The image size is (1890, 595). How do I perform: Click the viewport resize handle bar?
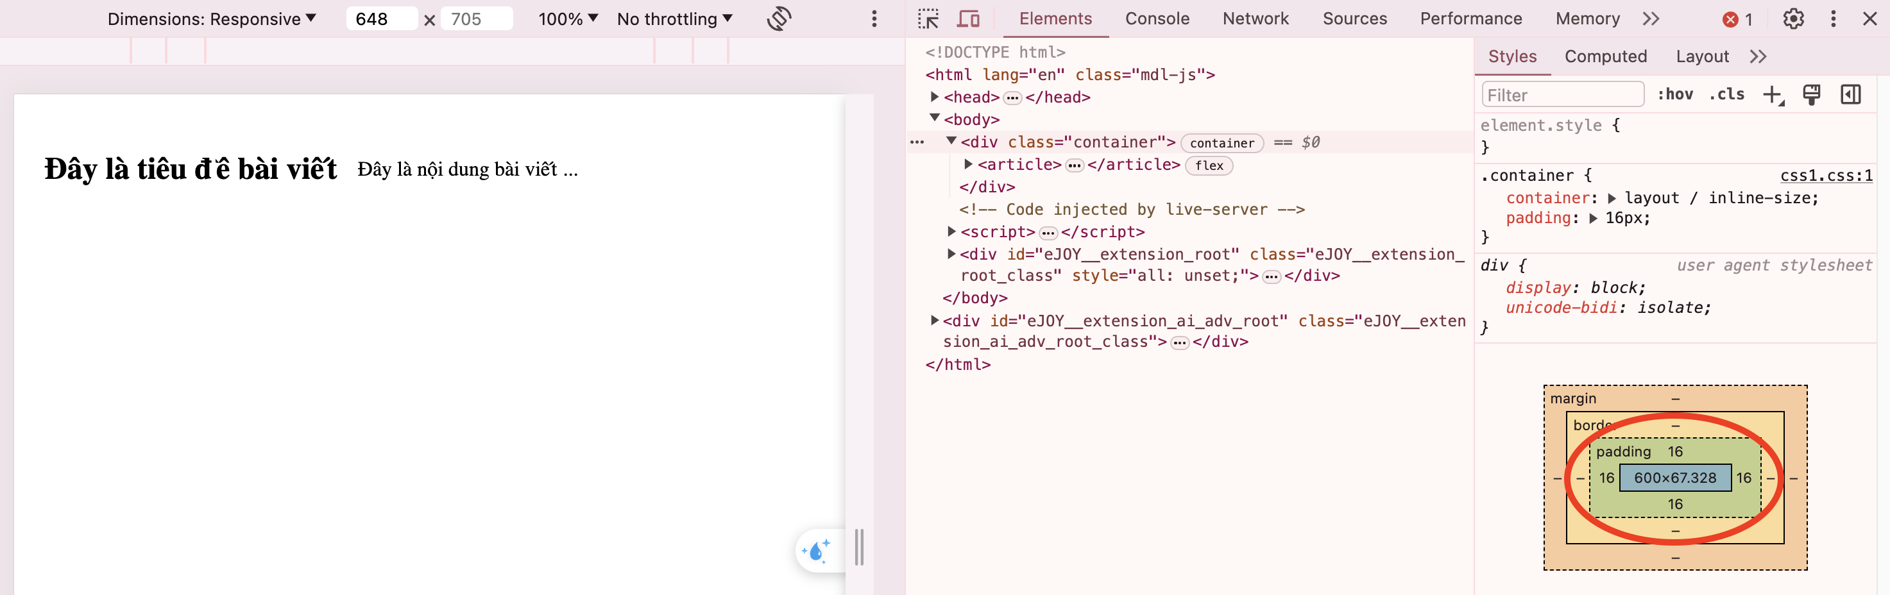[x=859, y=548]
